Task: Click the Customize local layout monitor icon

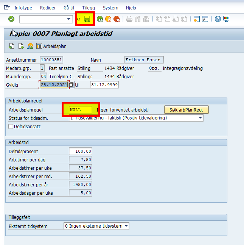Action: tap(226, 19)
